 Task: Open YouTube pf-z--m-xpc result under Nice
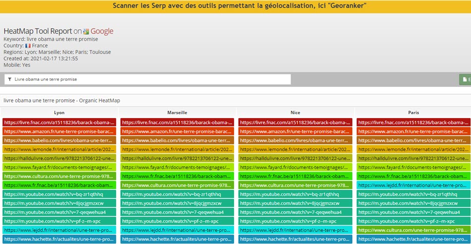point(295,221)
